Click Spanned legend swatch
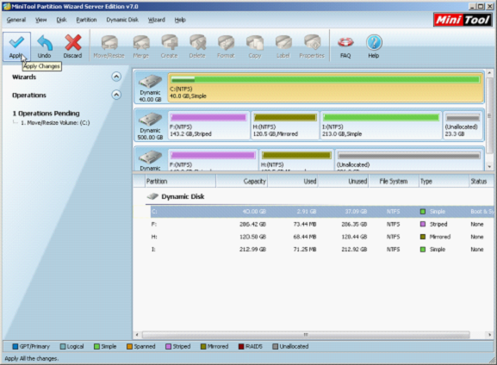The image size is (497, 365). (129, 346)
